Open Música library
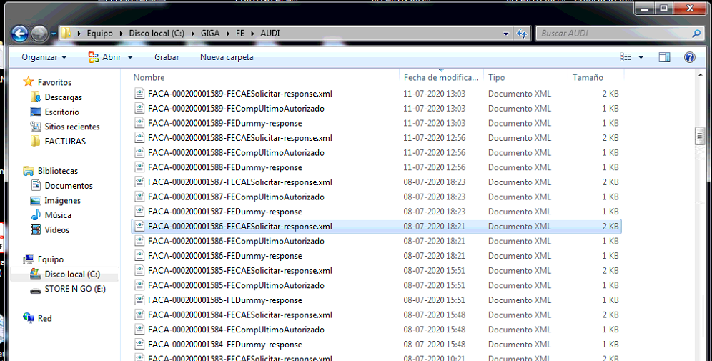This screenshot has width=712, height=361. click(x=57, y=215)
